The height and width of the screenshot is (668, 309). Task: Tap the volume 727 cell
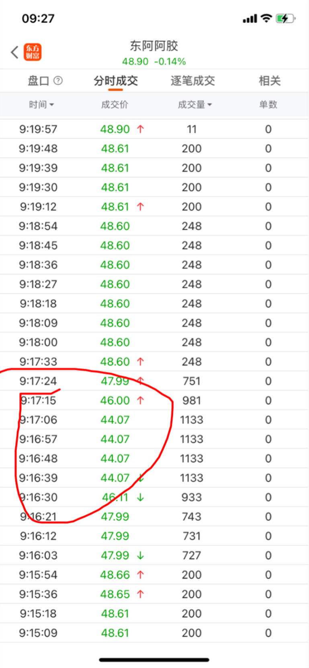[x=192, y=556]
